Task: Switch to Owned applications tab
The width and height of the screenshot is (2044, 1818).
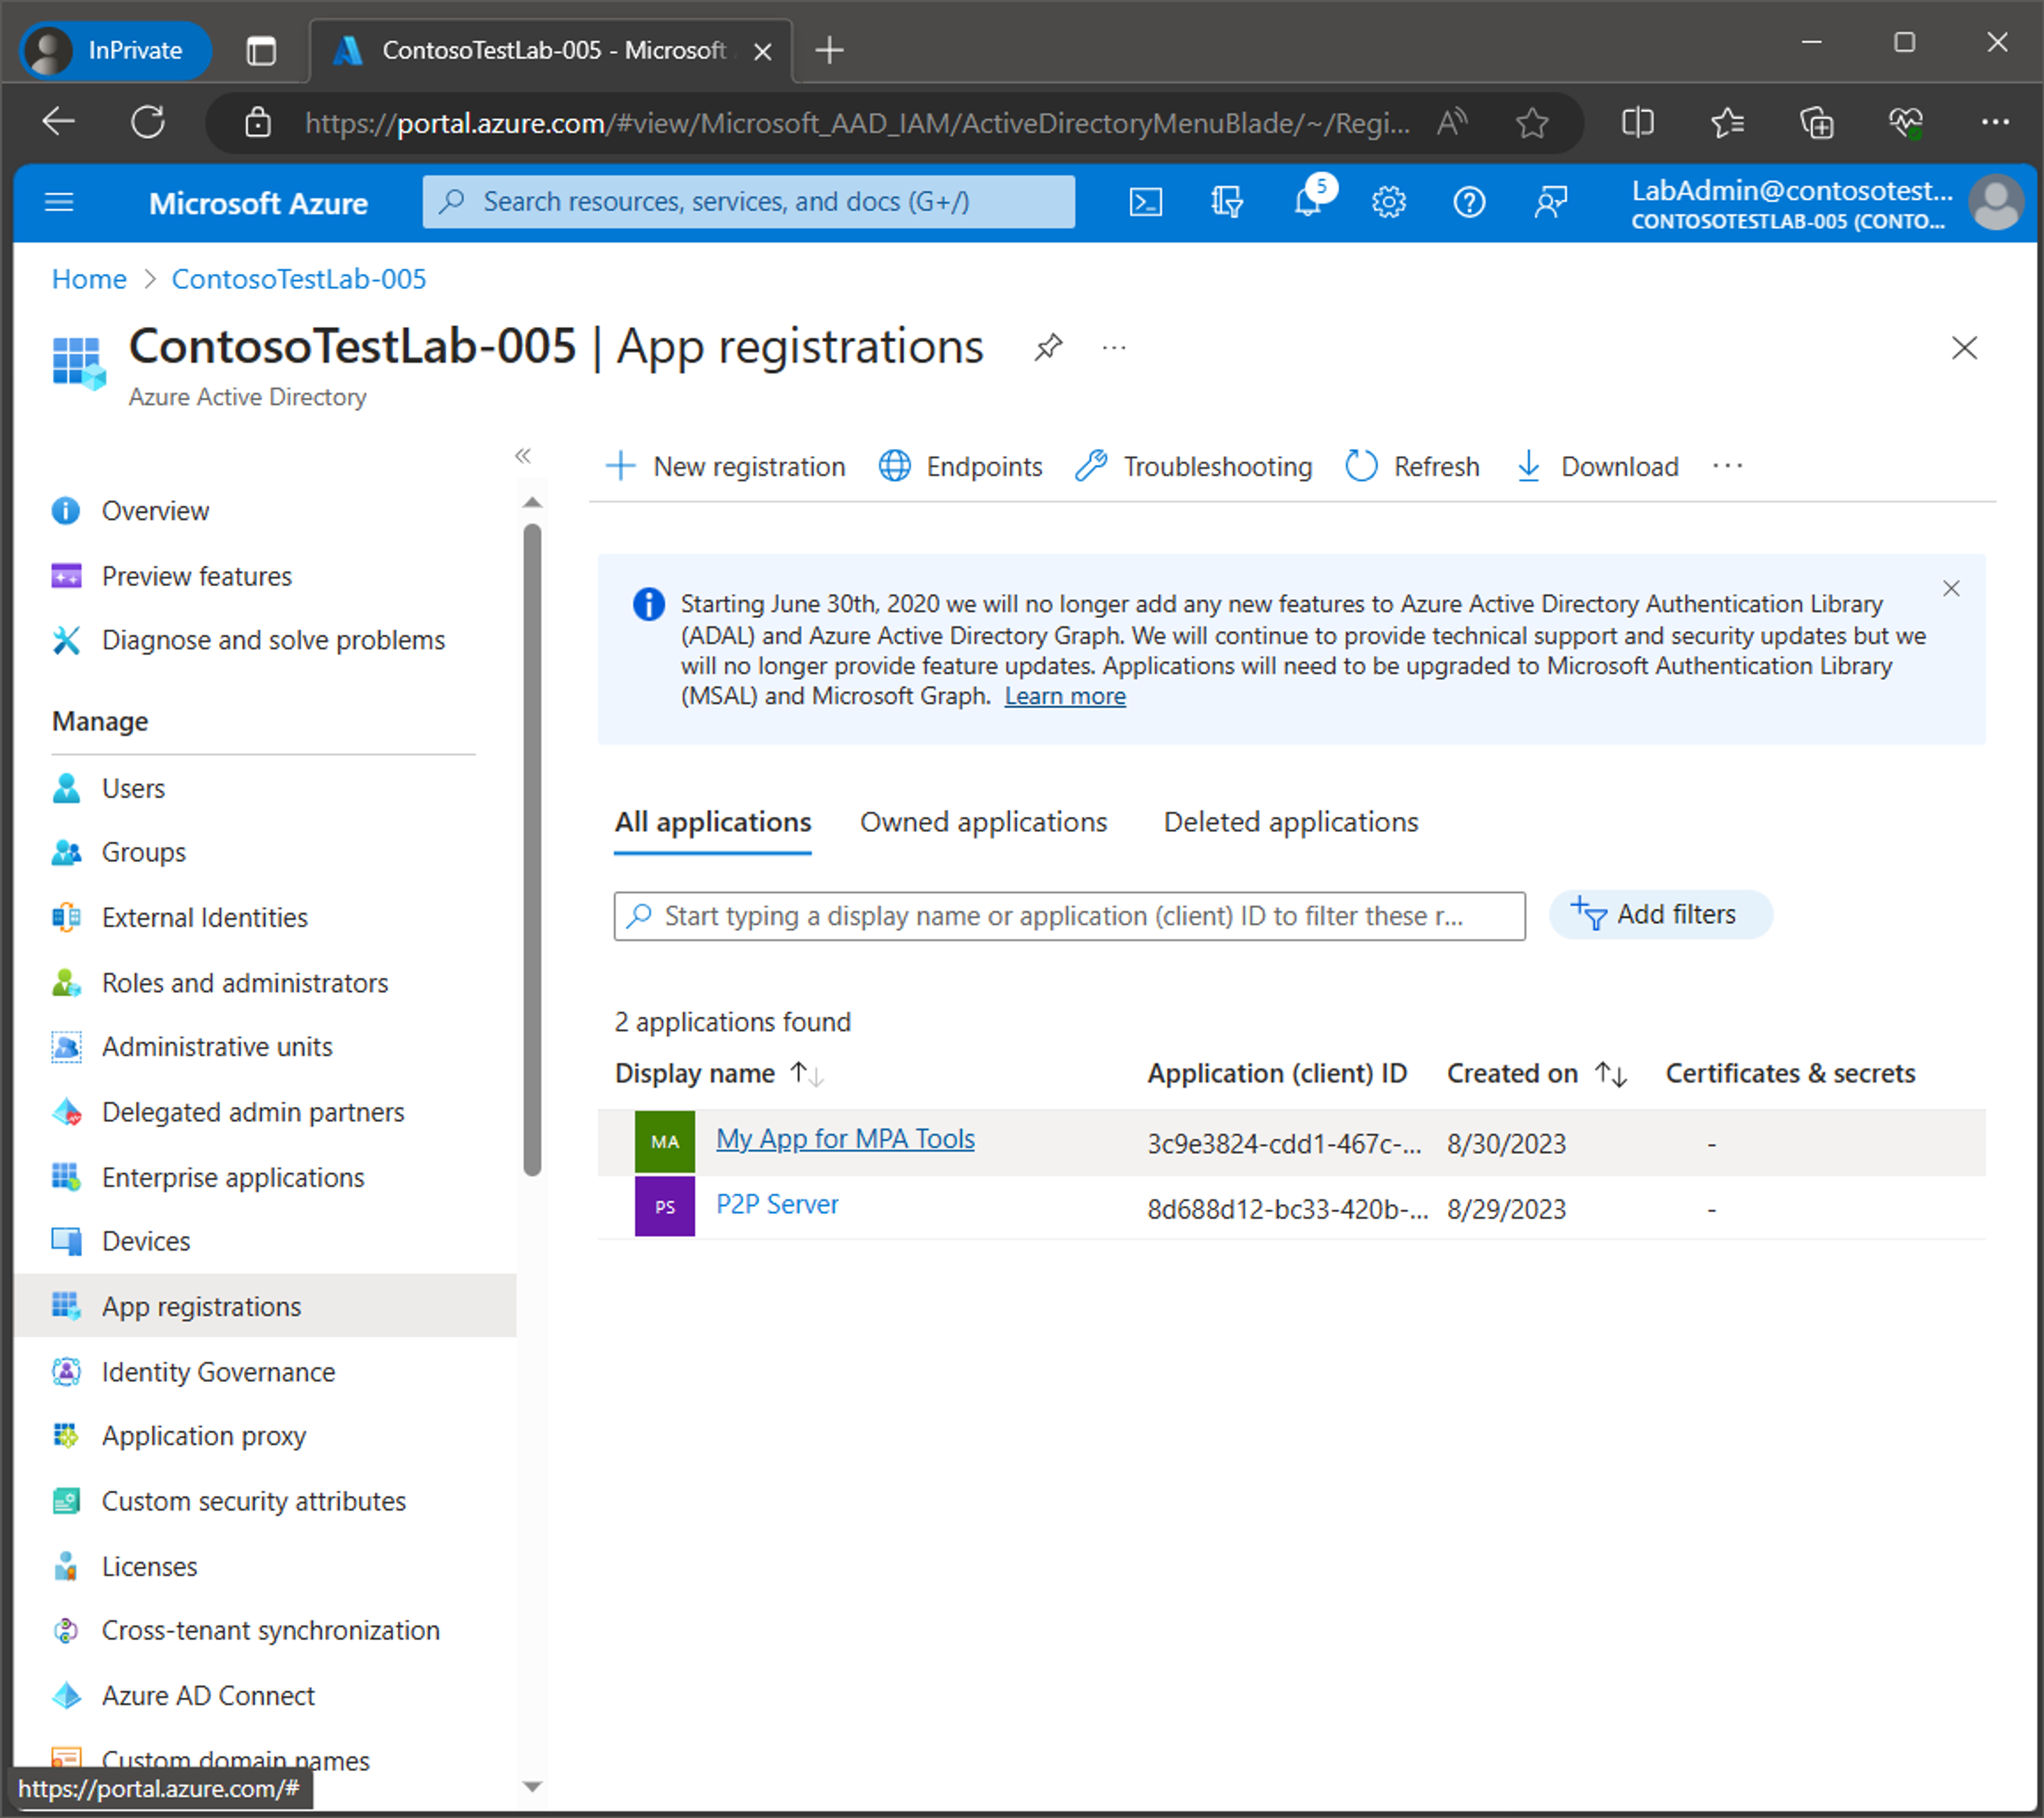Action: tap(983, 822)
